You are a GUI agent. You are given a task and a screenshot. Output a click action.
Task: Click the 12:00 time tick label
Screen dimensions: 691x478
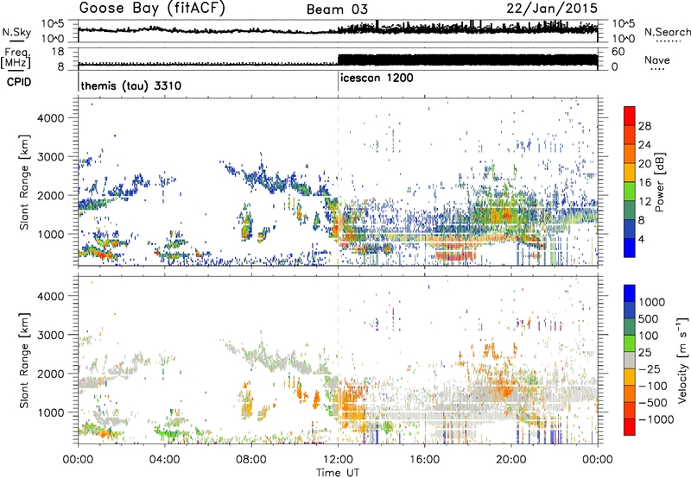click(338, 460)
